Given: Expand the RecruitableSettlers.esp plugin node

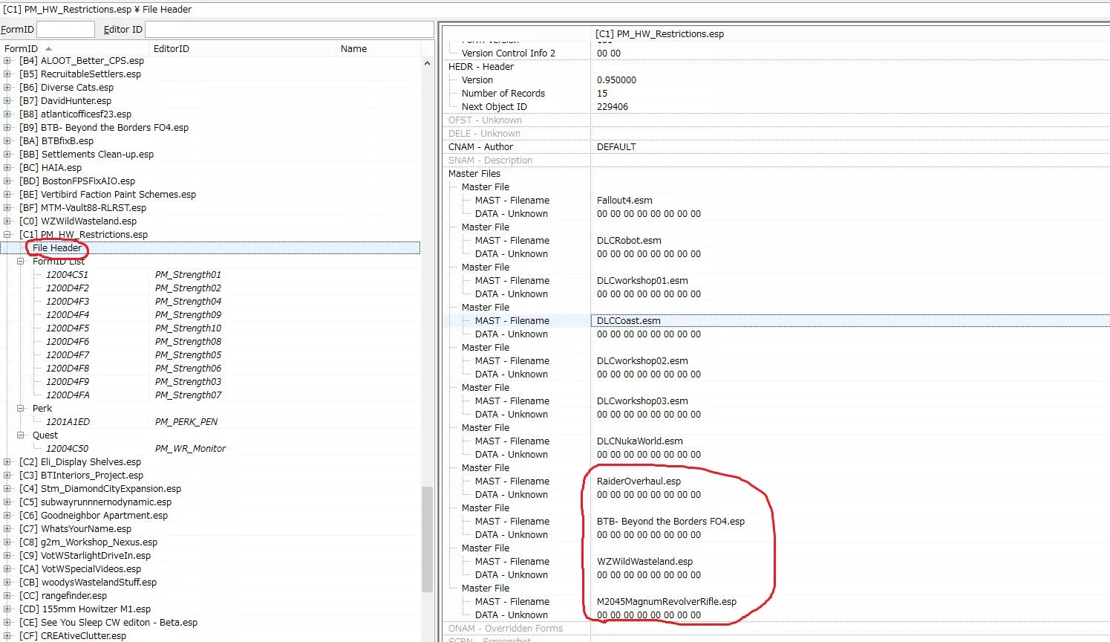Looking at the screenshot, I should coord(7,74).
